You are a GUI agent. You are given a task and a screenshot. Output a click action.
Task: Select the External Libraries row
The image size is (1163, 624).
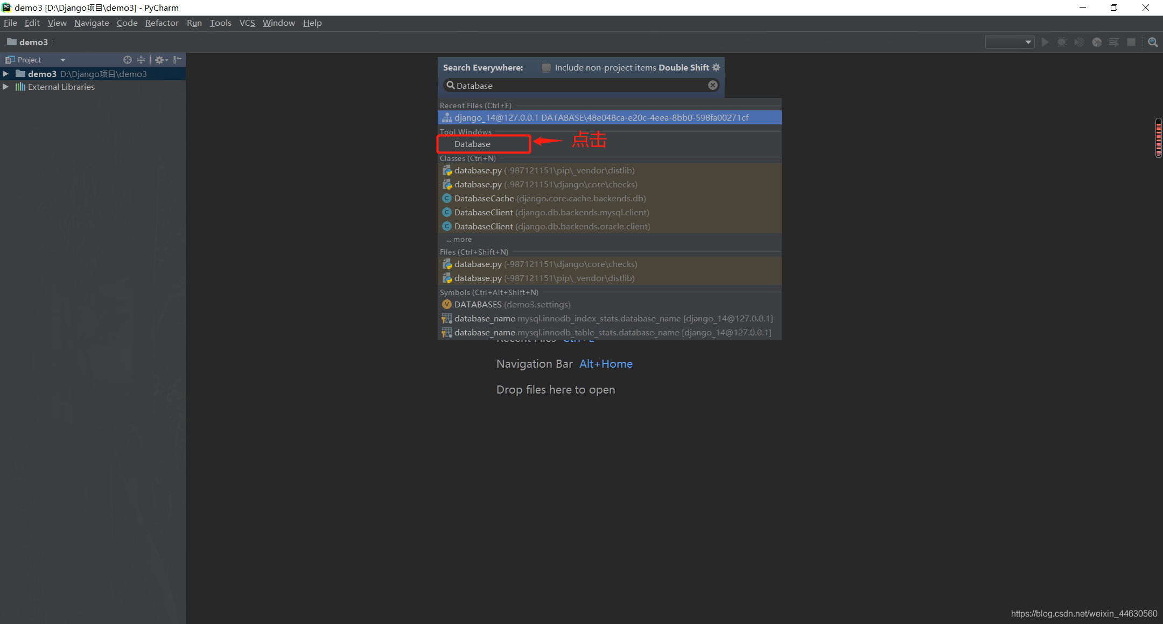[x=93, y=87]
